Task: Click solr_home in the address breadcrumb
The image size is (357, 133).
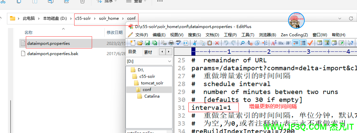Action: pyautogui.click(x=109, y=18)
